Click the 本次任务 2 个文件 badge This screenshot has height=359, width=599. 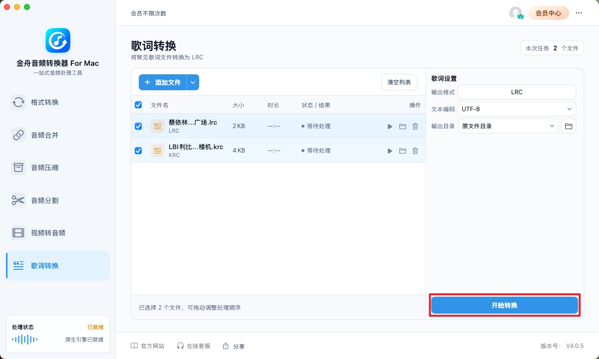coord(552,48)
